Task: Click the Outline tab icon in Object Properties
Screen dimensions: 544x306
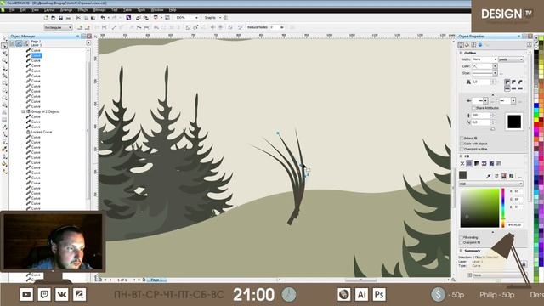Action: click(x=461, y=45)
